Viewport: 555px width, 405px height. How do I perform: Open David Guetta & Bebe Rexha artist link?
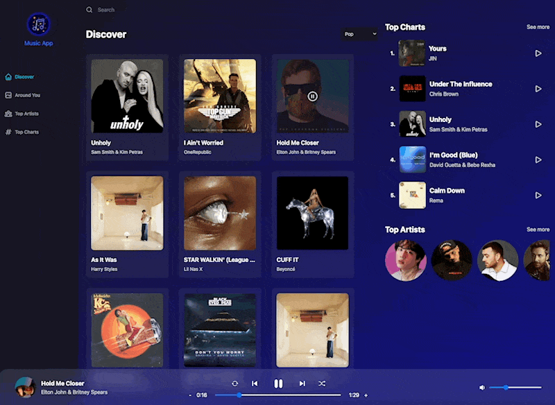pyautogui.click(x=462, y=165)
